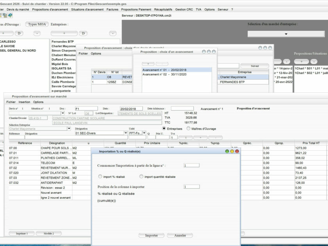
Task: Click the help '?' menu item
Action: tap(232, 9)
